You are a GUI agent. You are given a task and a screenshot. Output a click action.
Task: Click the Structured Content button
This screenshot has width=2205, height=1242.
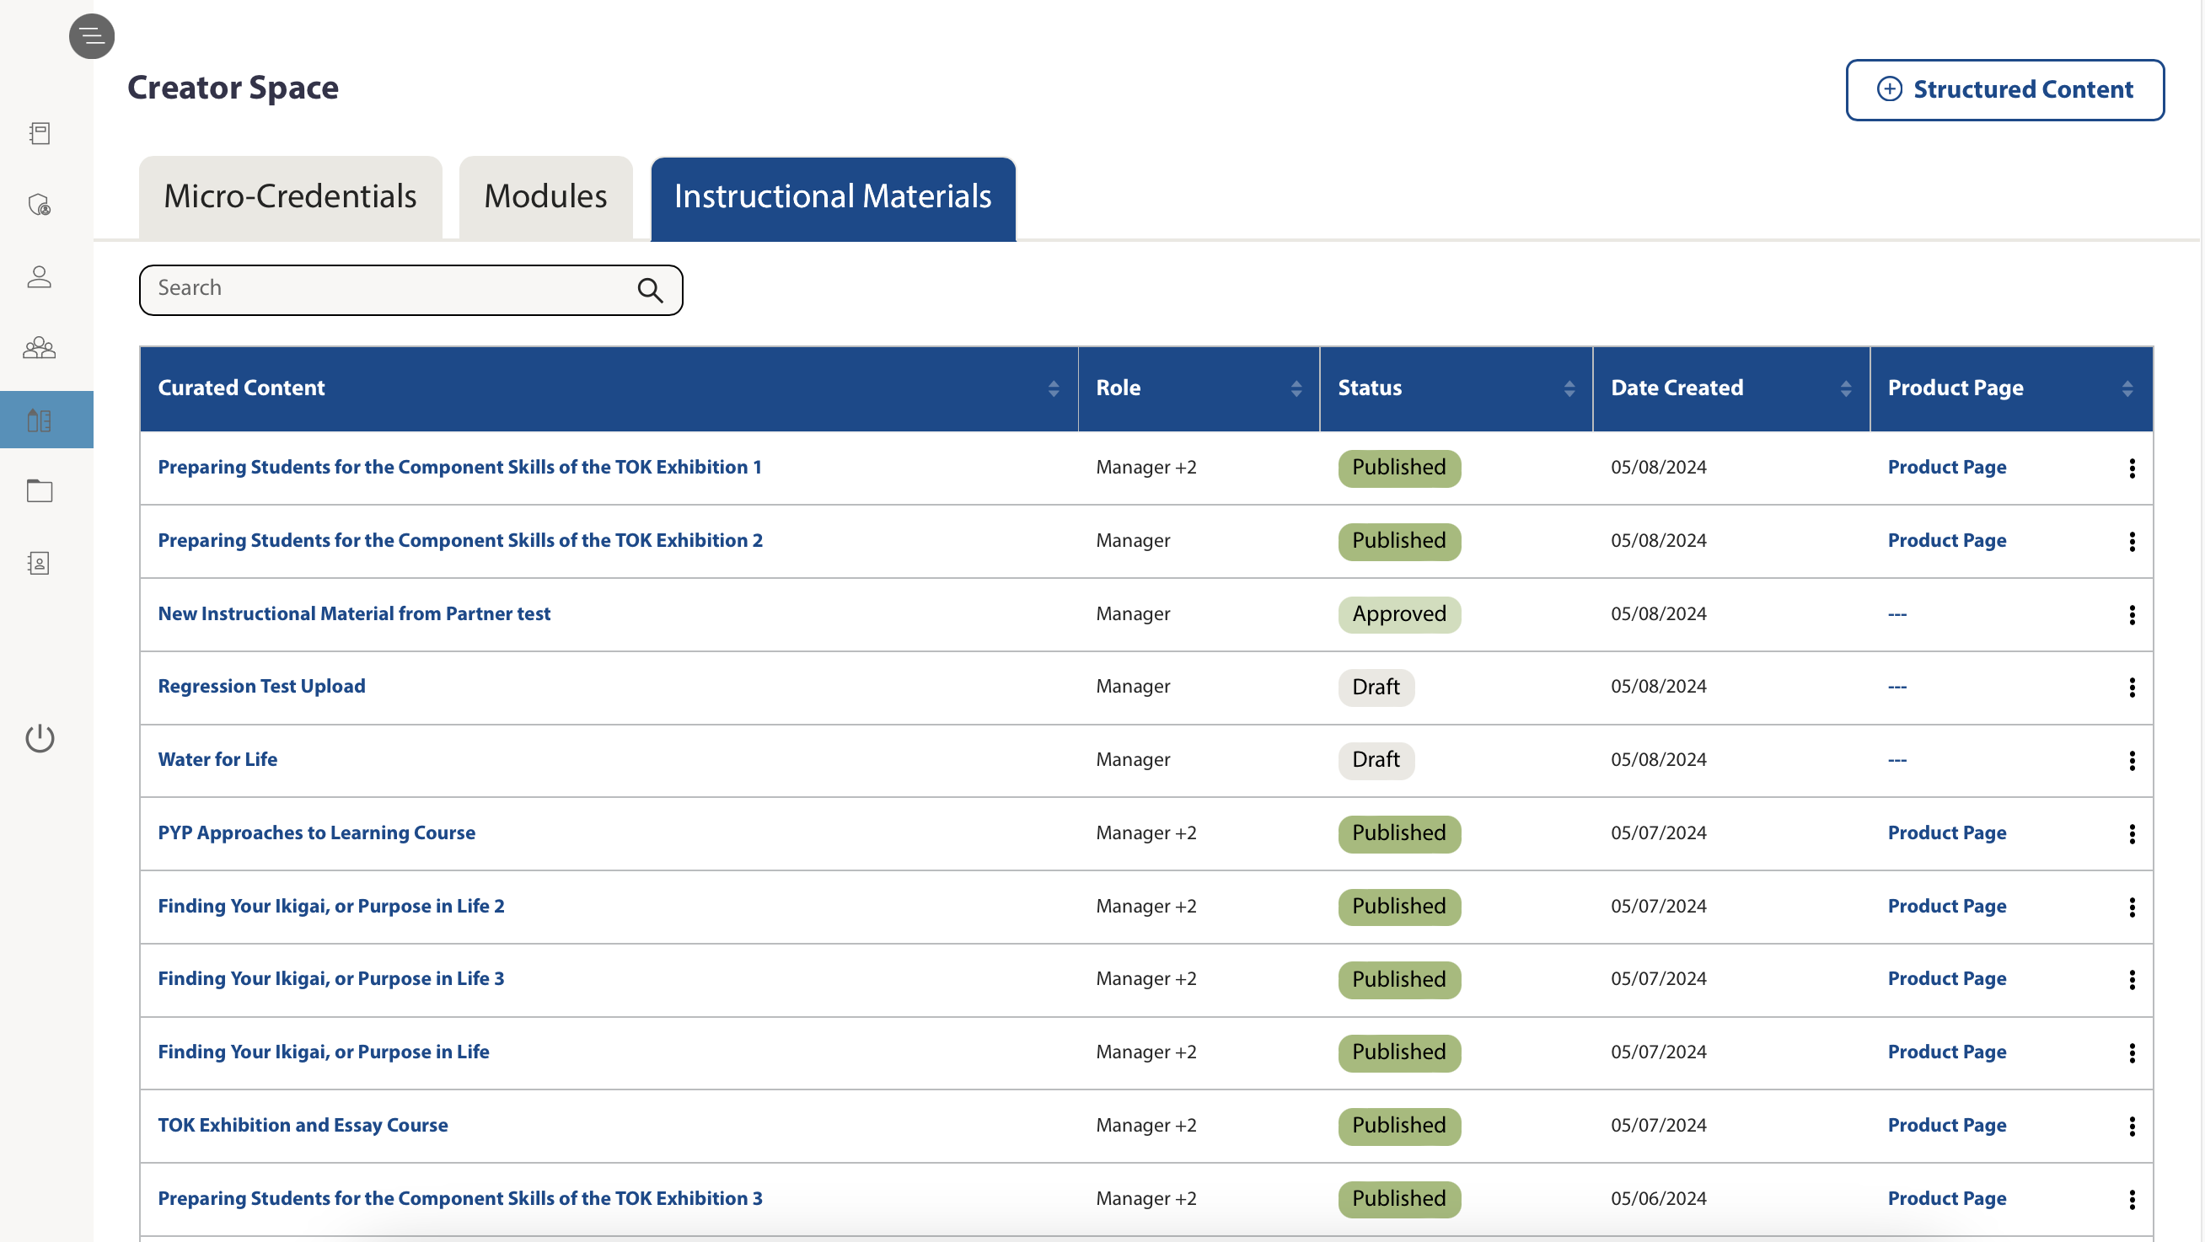[2004, 90]
